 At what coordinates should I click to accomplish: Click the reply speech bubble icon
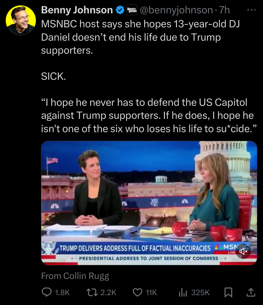point(47,292)
